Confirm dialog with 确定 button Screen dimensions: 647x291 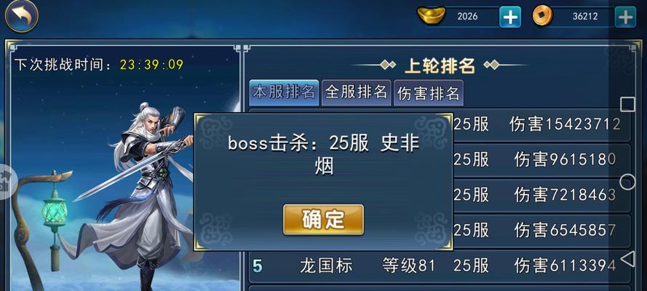323,220
